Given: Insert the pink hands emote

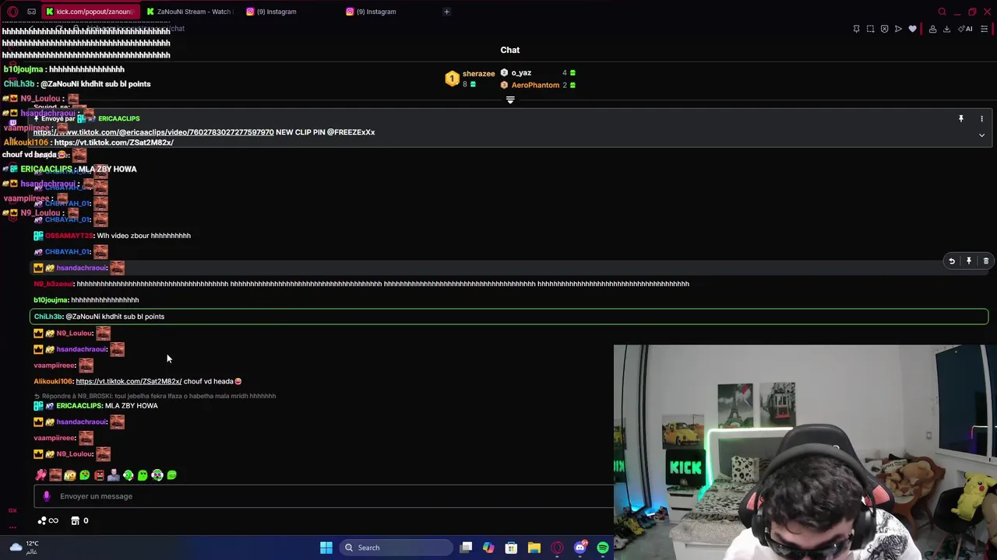Looking at the screenshot, I should tap(41, 474).
